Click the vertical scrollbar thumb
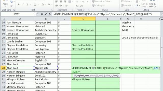Image resolution: width=163 pixels, height=91 pixels. pyautogui.click(x=162, y=48)
